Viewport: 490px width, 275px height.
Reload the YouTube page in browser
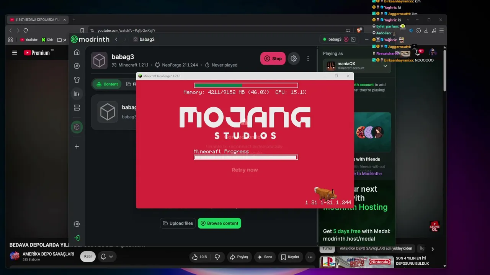26,30
